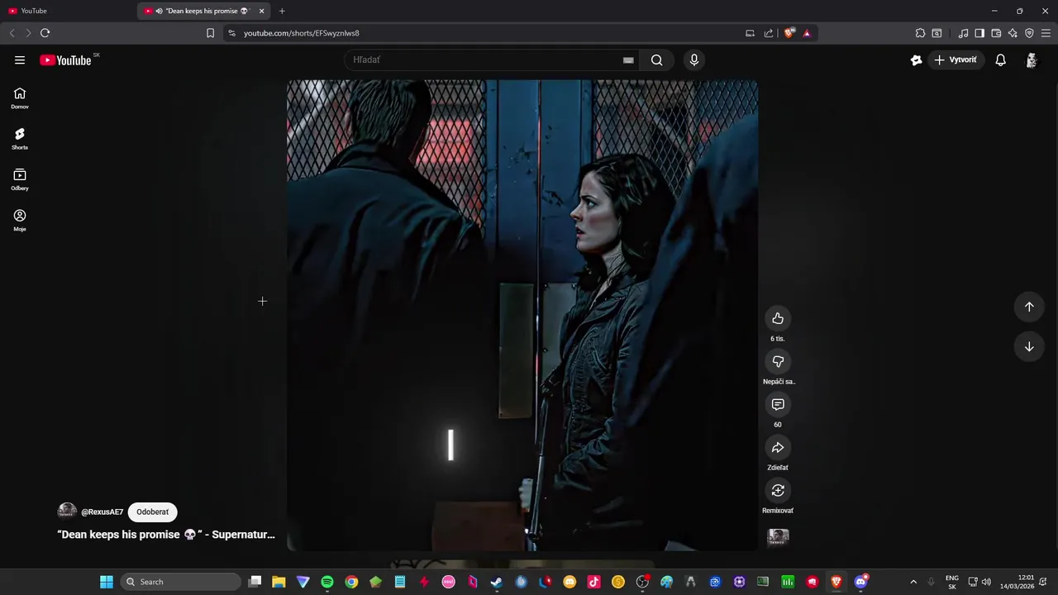
Task: Open Brave Rewards triangle icon
Action: tap(807, 33)
